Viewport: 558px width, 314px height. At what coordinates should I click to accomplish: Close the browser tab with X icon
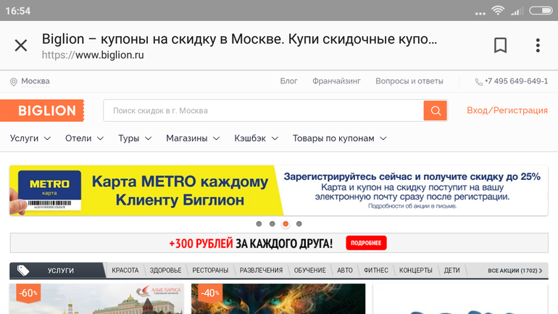pos(21,46)
